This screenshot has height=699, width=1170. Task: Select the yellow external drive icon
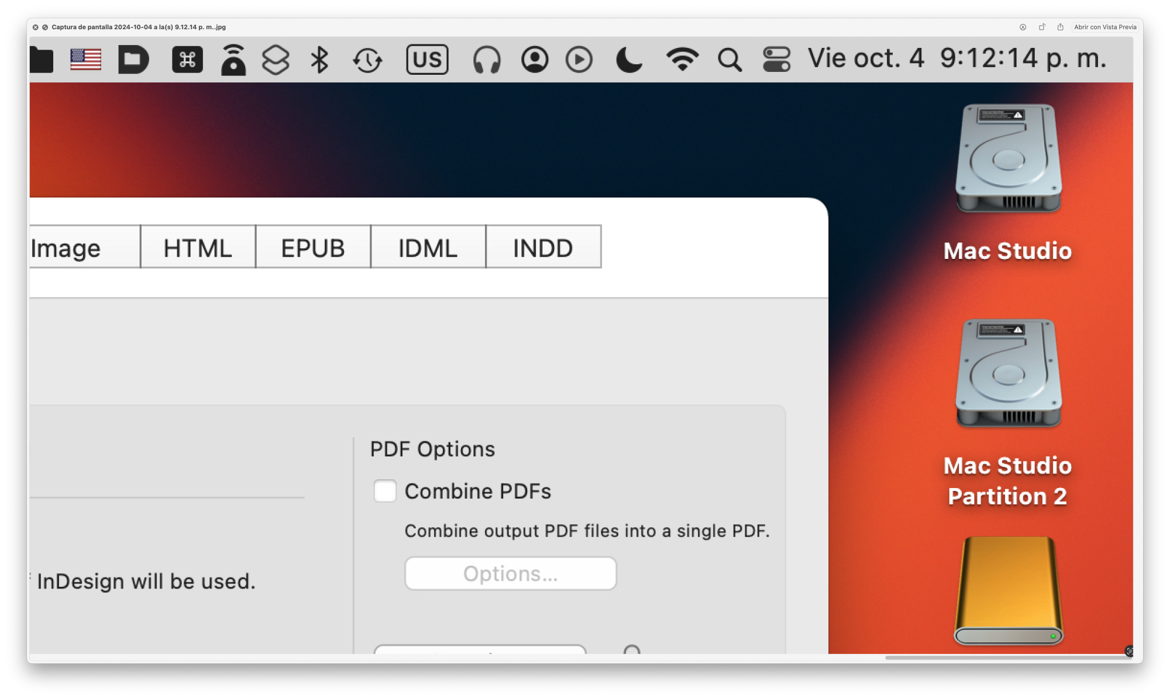[1008, 590]
